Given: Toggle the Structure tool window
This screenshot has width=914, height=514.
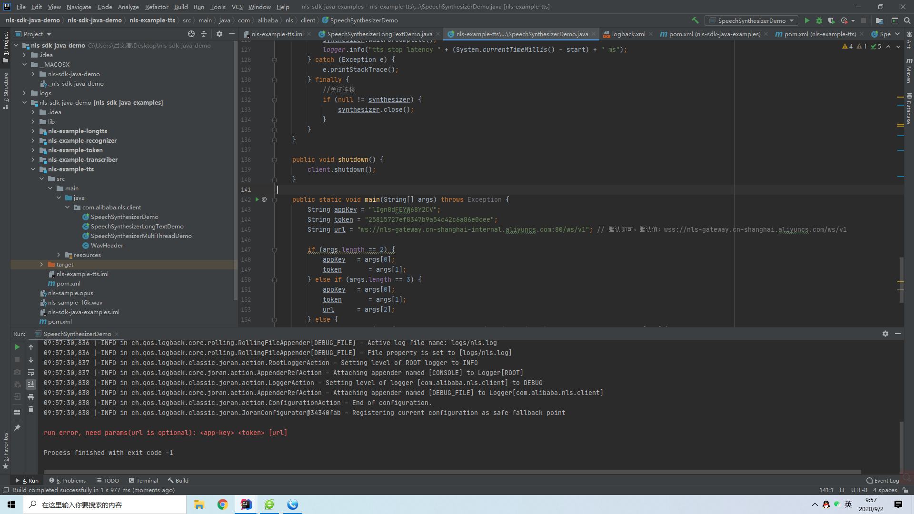Looking at the screenshot, I should pos(5,90).
